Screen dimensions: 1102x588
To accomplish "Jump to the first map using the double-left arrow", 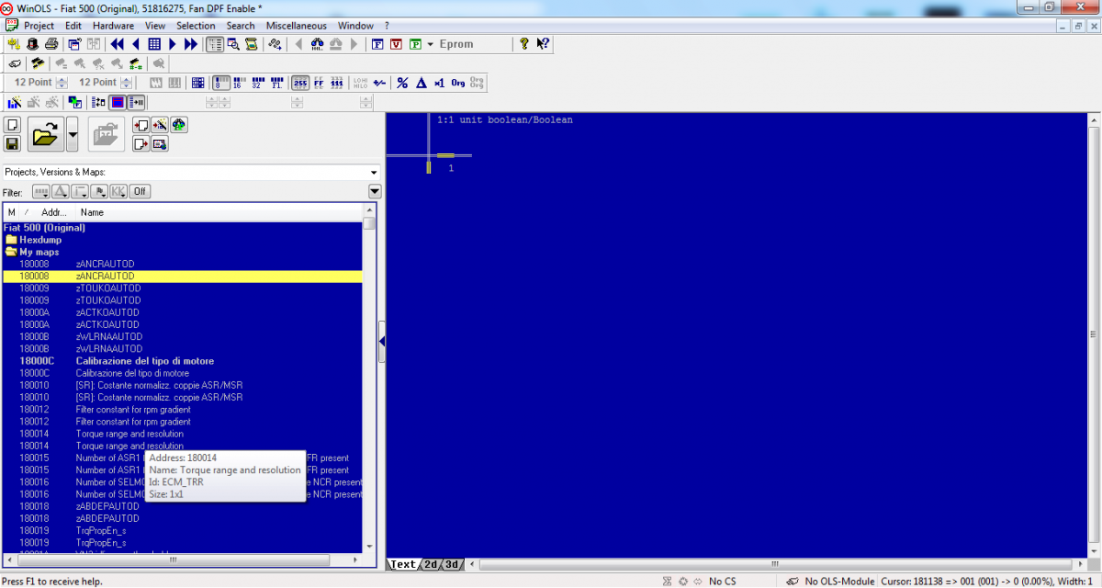I will pyautogui.click(x=118, y=44).
